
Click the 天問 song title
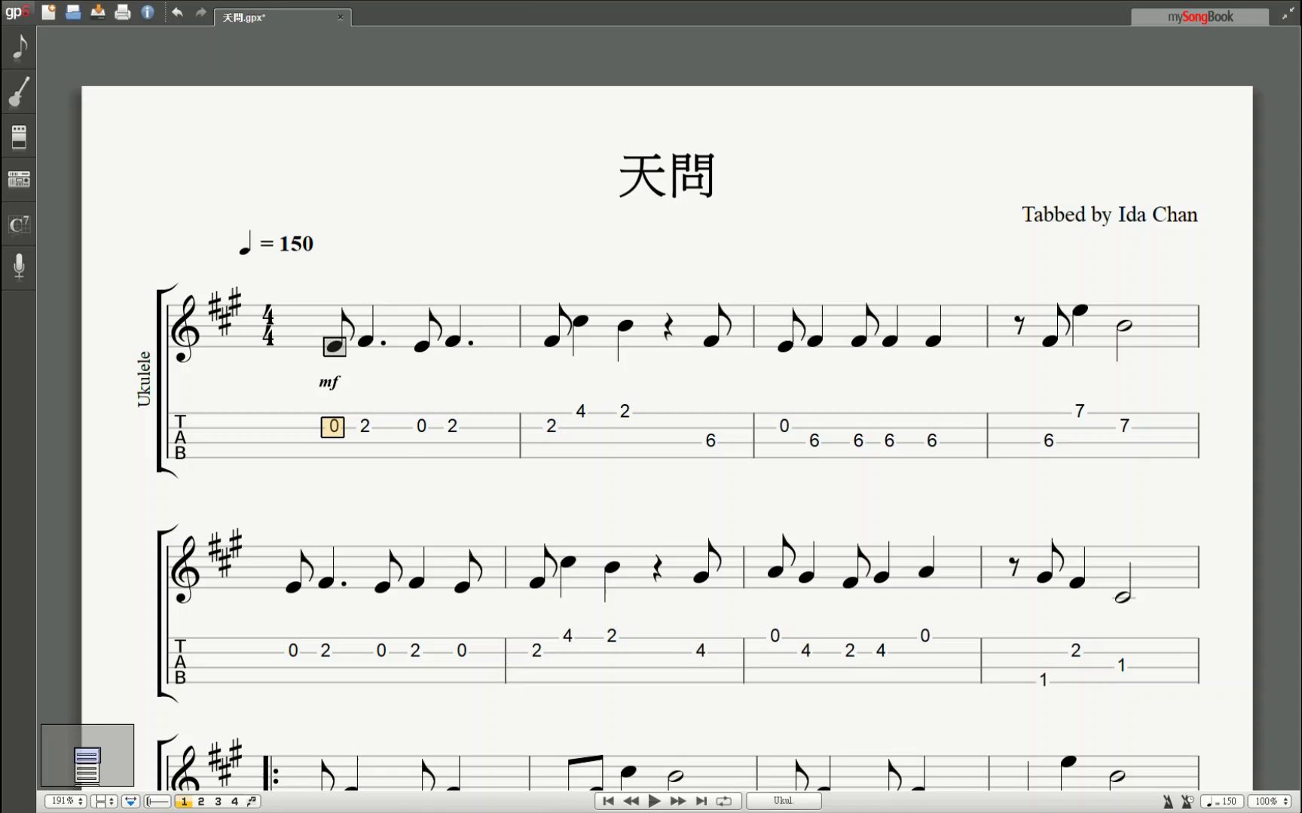[x=667, y=176]
